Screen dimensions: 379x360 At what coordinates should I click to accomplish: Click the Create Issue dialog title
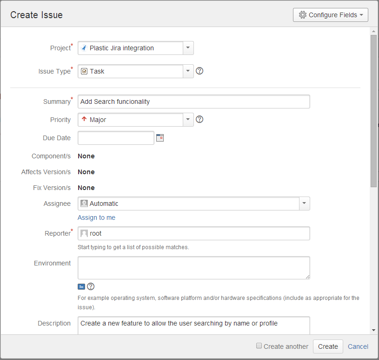pos(36,15)
